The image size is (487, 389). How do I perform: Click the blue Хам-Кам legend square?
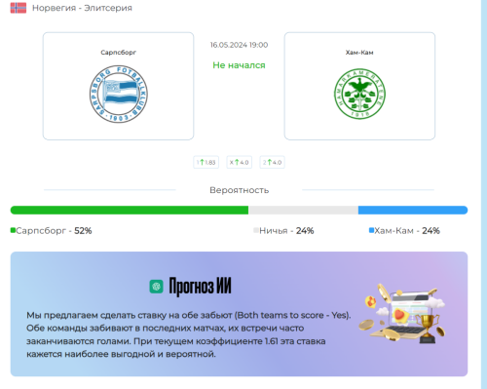[372, 230]
